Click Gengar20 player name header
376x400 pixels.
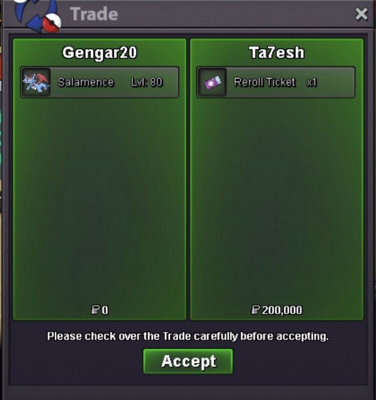click(x=100, y=53)
